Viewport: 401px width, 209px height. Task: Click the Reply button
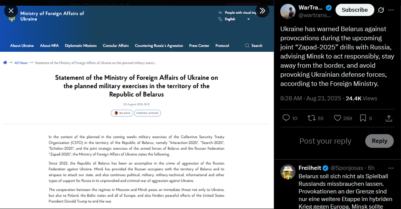[x=379, y=141]
